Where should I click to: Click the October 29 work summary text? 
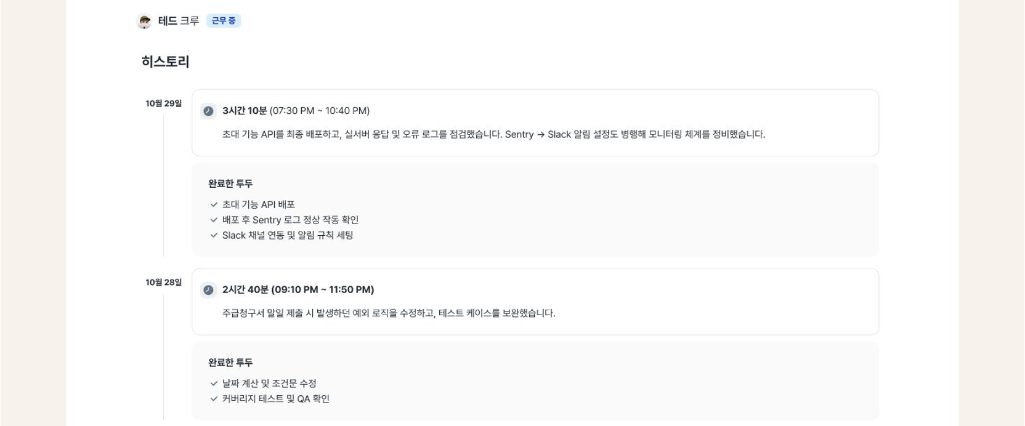click(x=493, y=134)
